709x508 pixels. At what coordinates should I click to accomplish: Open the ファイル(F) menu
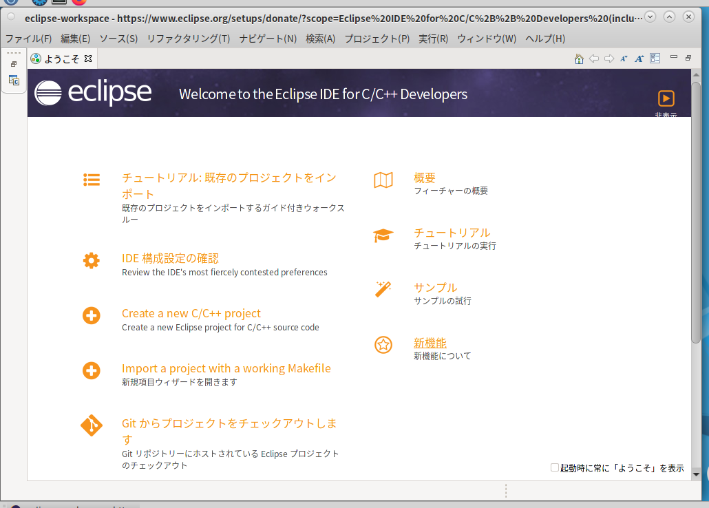point(28,39)
